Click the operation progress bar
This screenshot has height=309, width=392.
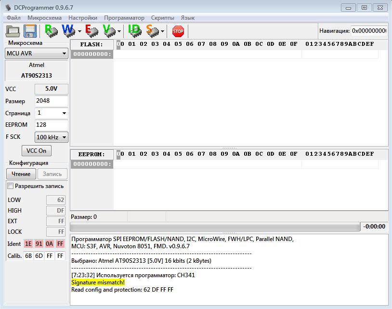click(x=215, y=227)
